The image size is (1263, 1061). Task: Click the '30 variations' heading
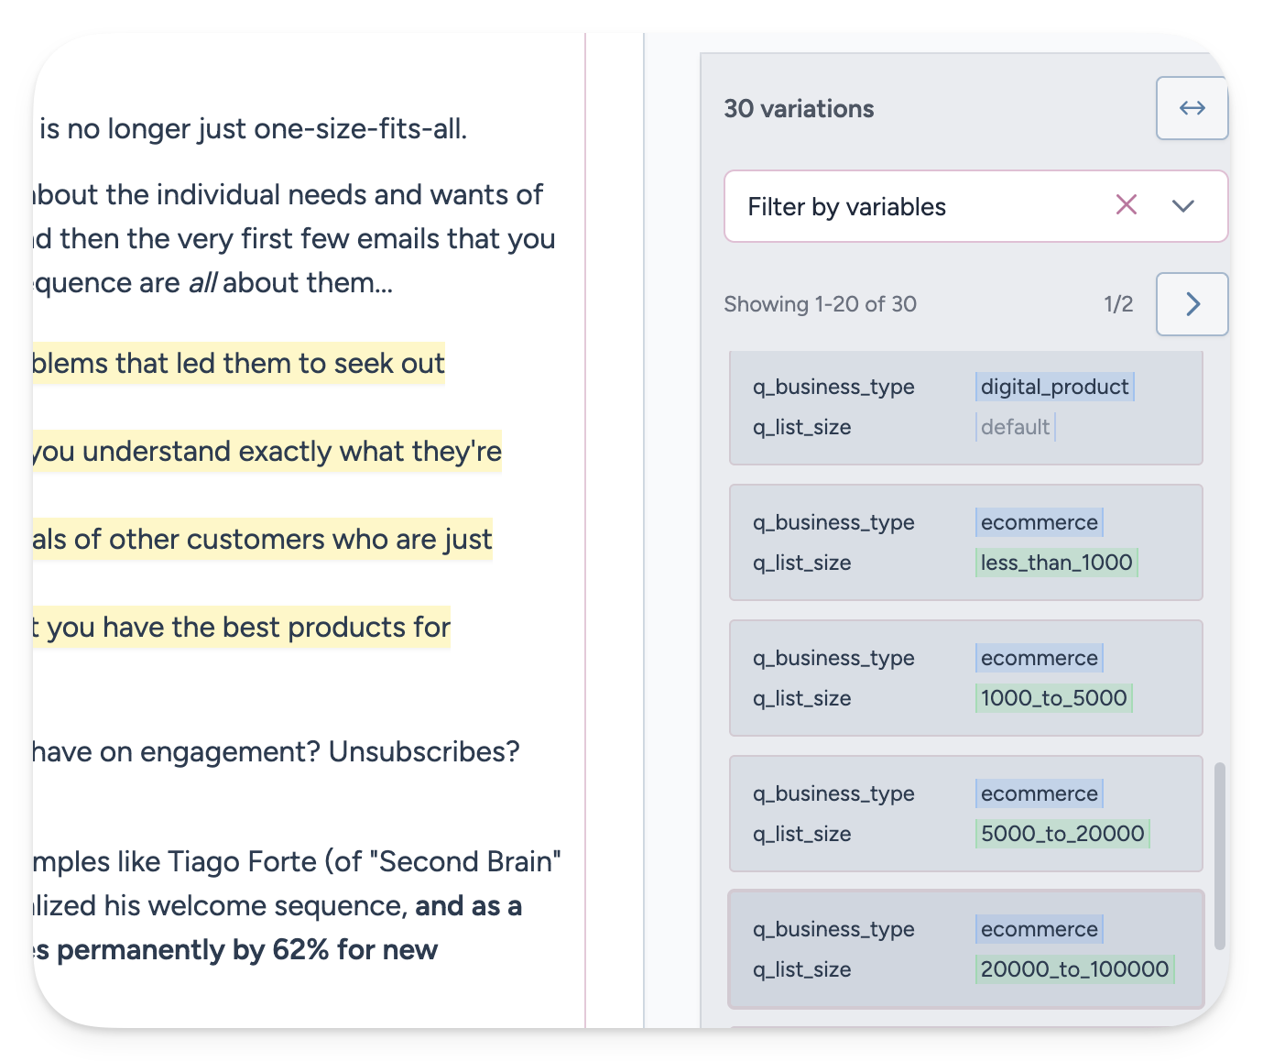coord(799,109)
